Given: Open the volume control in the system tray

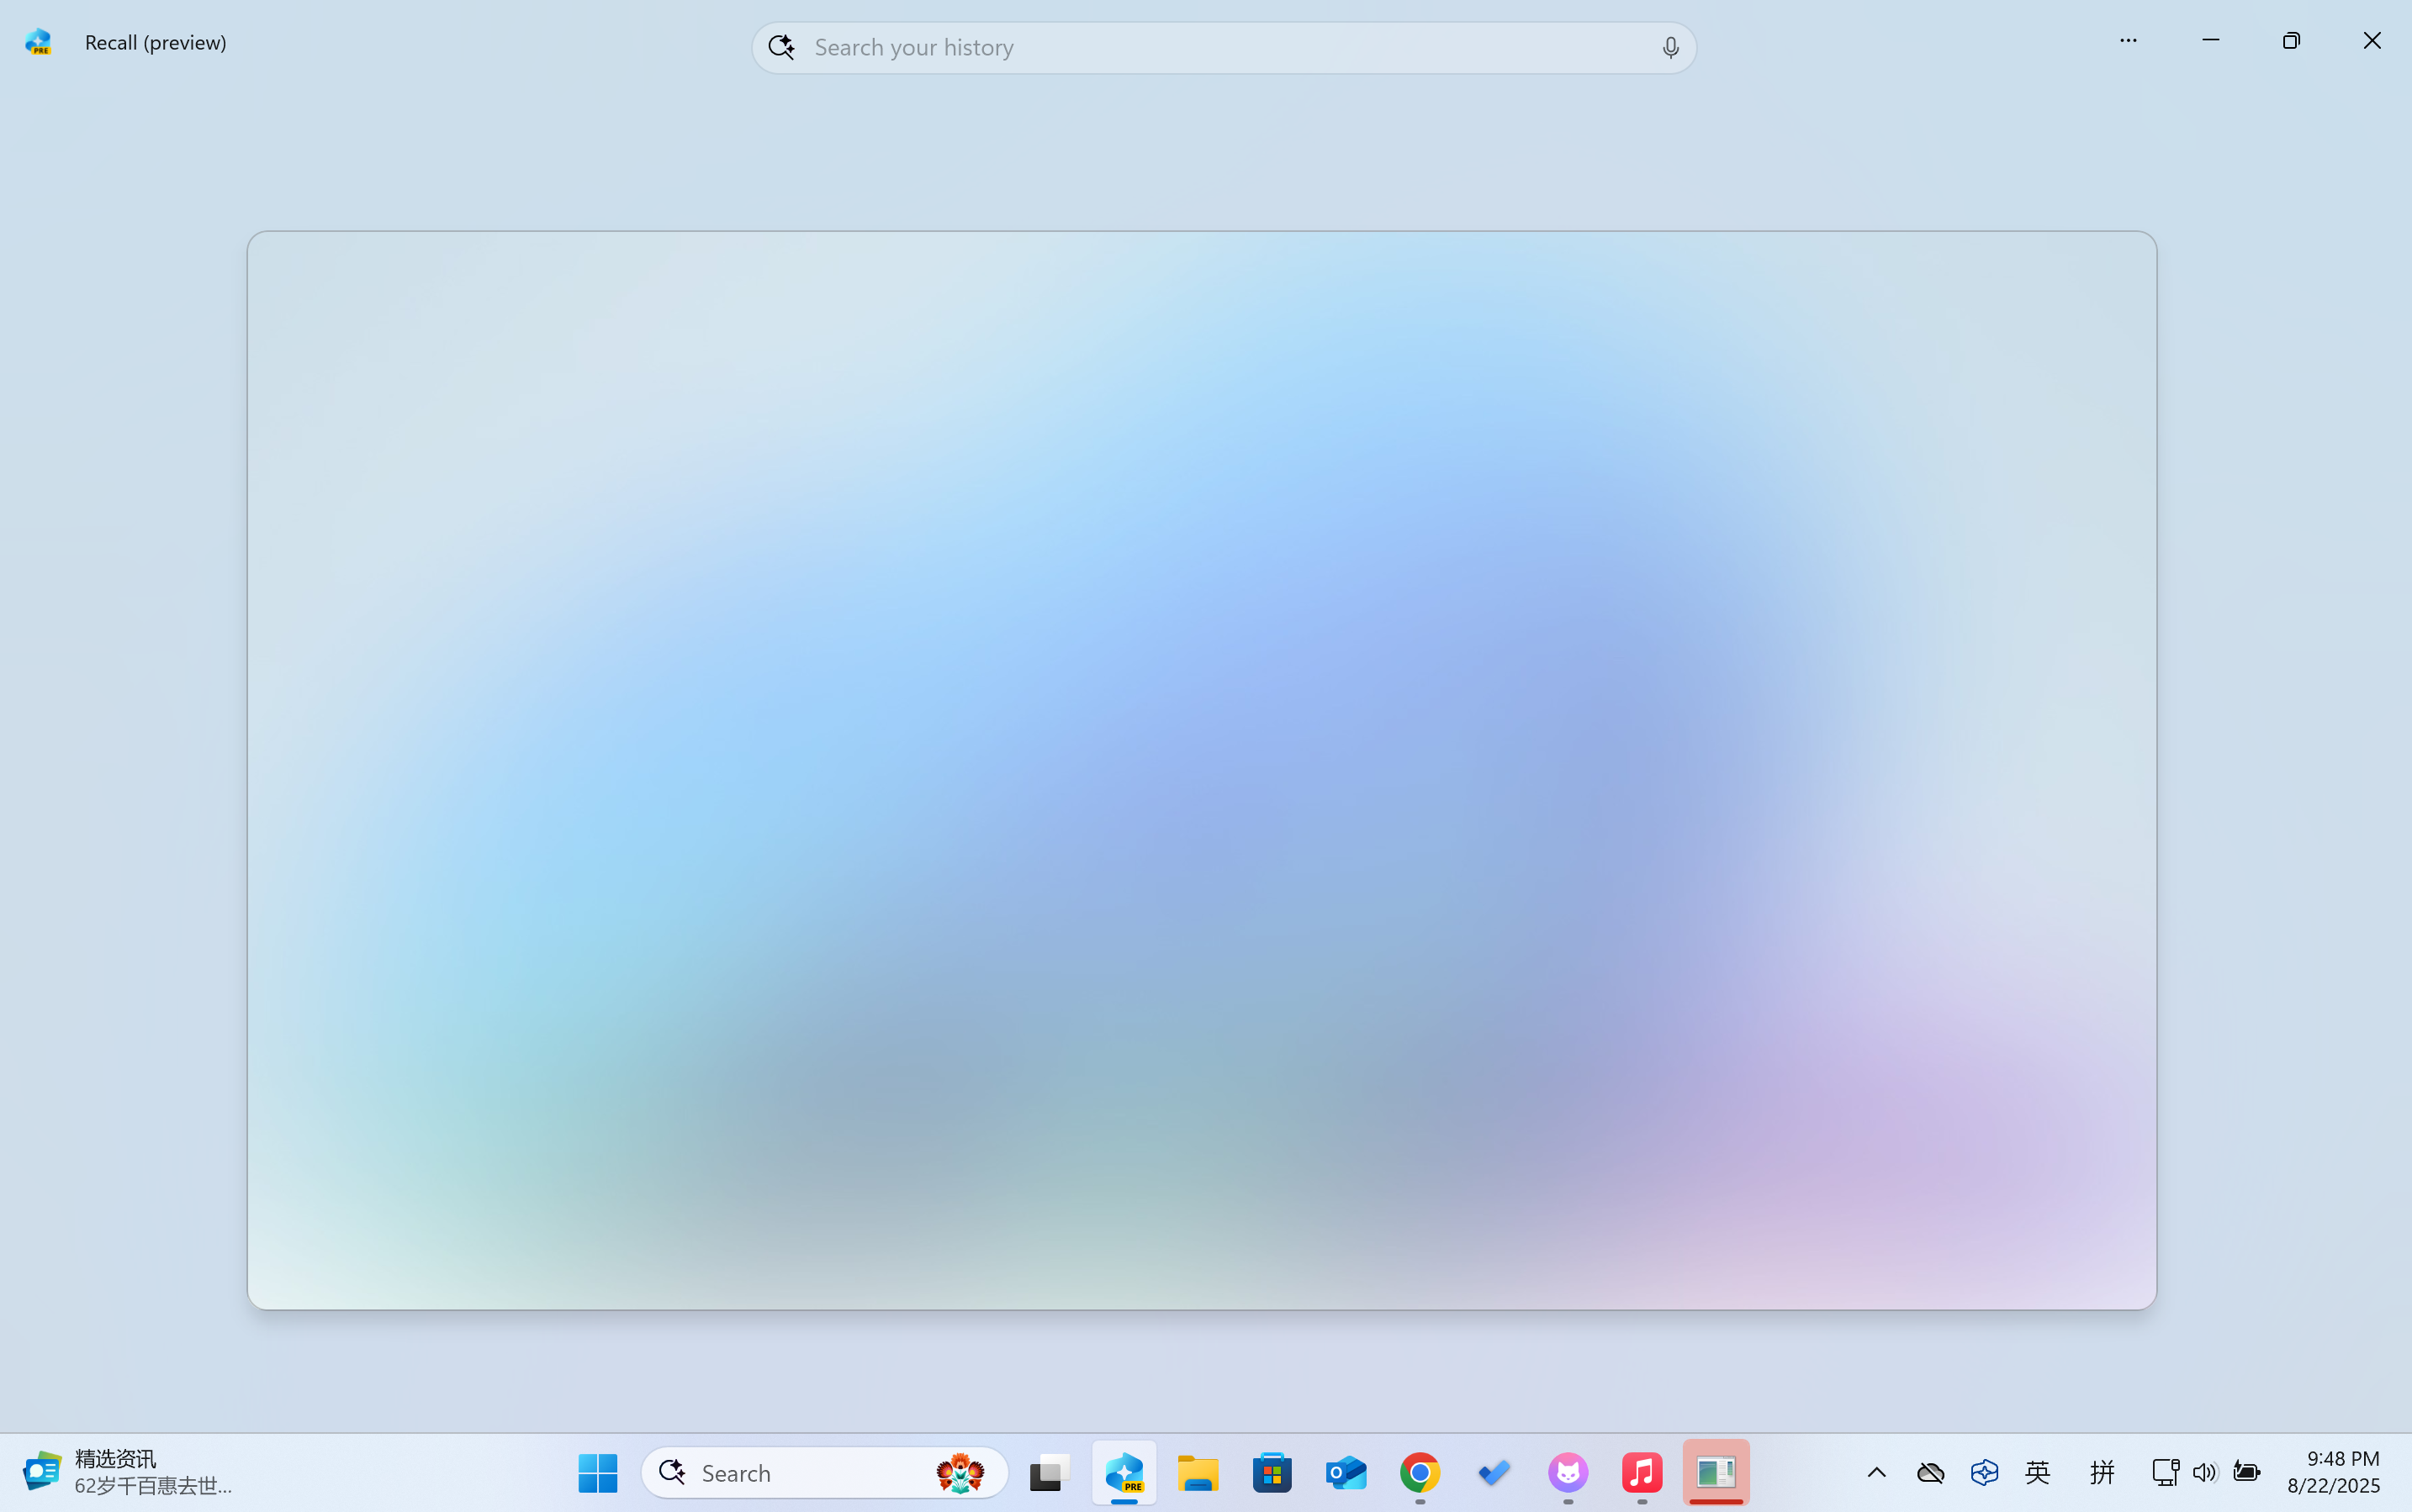Looking at the screenshot, I should 2204,1472.
